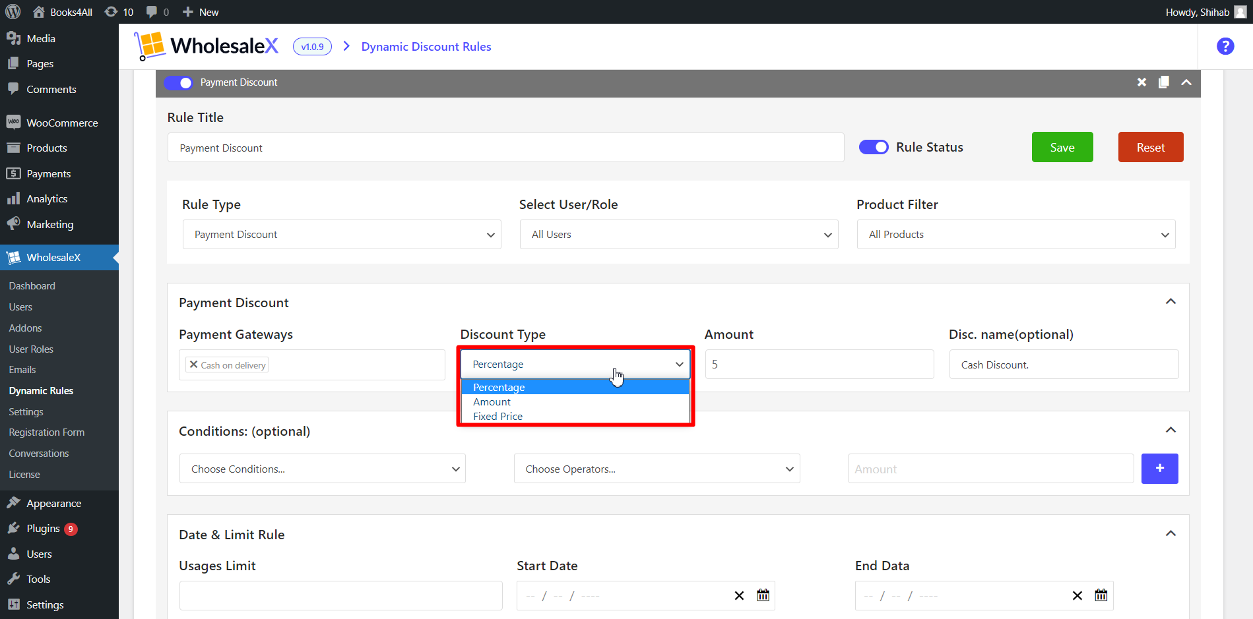Click the discount Amount field with 5
The width and height of the screenshot is (1253, 619).
coord(819,365)
